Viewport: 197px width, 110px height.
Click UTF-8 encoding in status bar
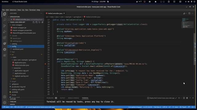coord(165,107)
